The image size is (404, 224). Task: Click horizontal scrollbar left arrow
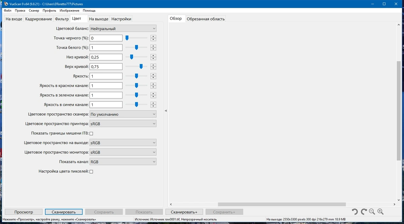[171, 204]
